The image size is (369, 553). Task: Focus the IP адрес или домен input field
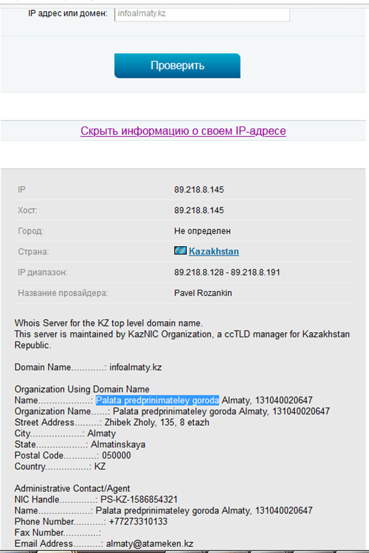(x=202, y=14)
